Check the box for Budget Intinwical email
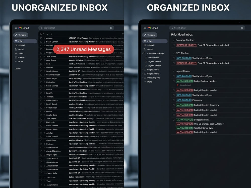This screenshot has width=251, height=188. [173, 120]
